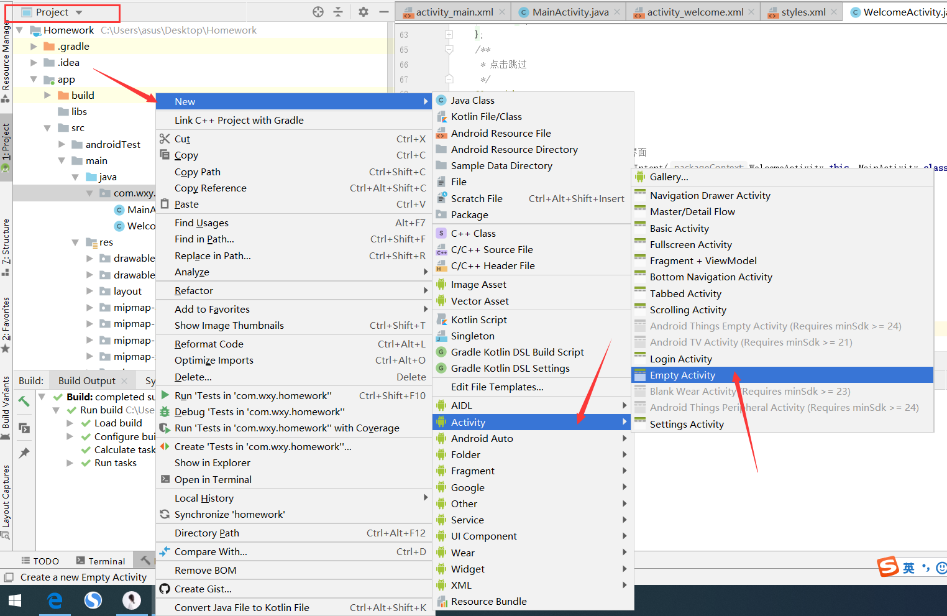The image size is (947, 616).
Task: Select Kotlin File/Class option
Action: click(x=533, y=116)
